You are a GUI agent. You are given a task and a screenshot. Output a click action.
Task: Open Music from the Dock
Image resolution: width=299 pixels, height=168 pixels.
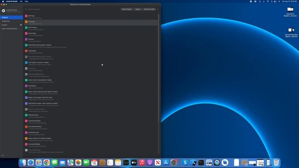click(142, 163)
